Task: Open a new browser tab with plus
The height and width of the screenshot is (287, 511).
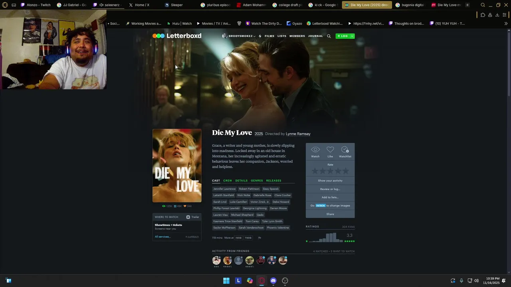Action: click(x=467, y=5)
